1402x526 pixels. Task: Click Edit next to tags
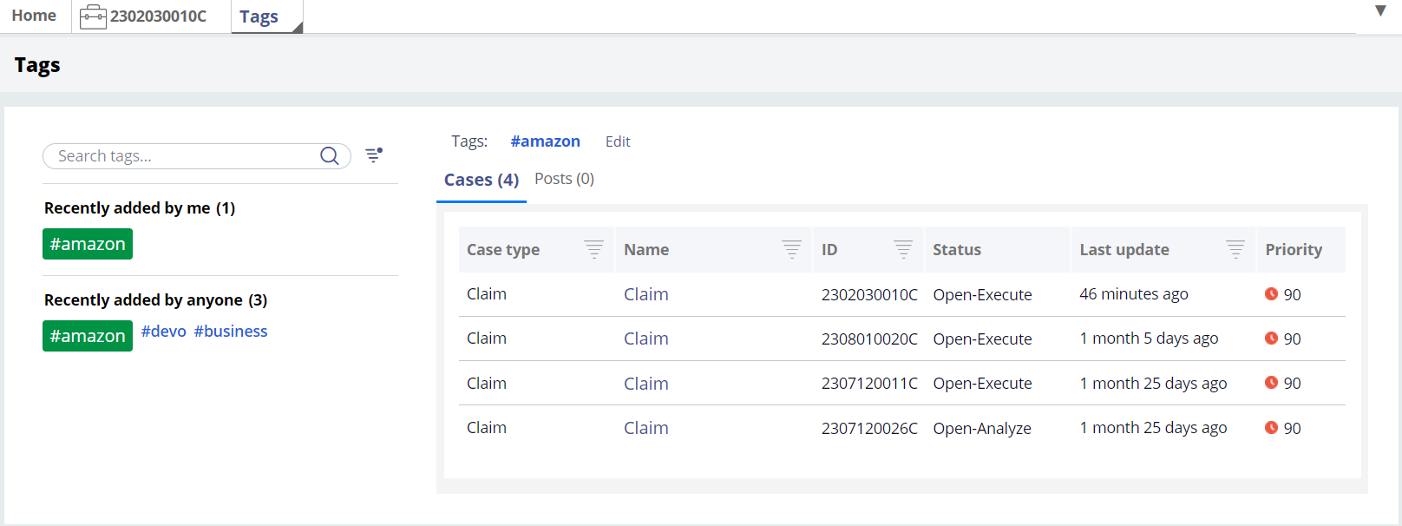pos(618,141)
